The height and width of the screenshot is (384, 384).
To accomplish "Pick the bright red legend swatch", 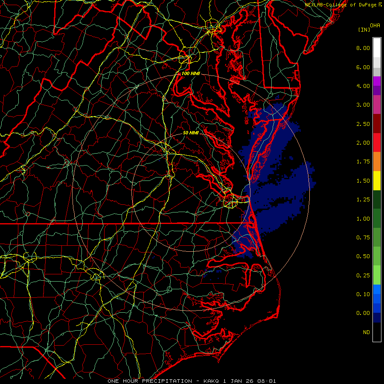I will point(377,143).
